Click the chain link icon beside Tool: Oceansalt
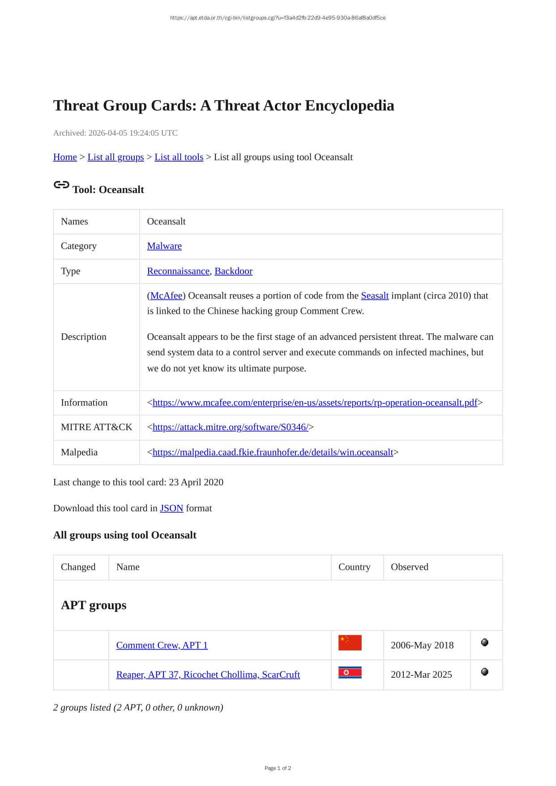The height and width of the screenshot is (786, 556). pyautogui.click(x=61, y=185)
